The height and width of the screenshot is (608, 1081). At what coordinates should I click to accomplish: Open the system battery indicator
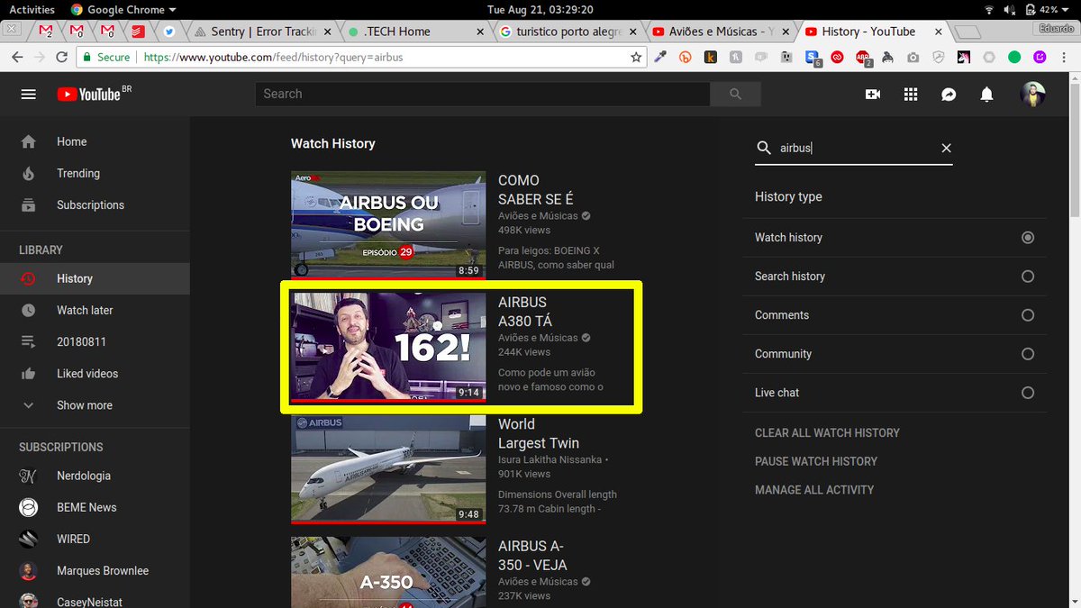[1046, 9]
